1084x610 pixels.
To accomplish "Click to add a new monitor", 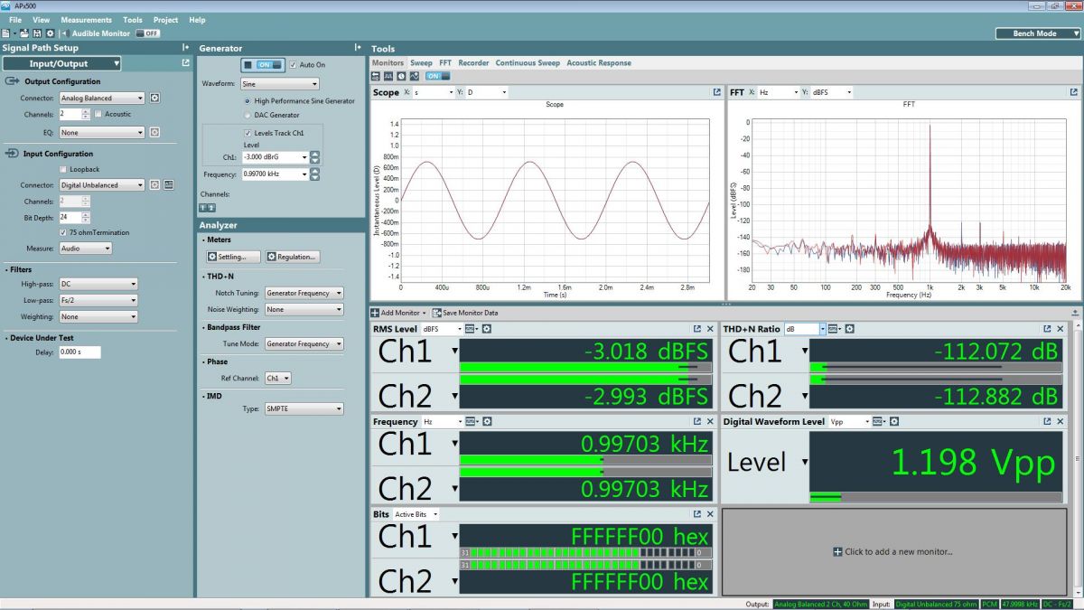I will [894, 553].
